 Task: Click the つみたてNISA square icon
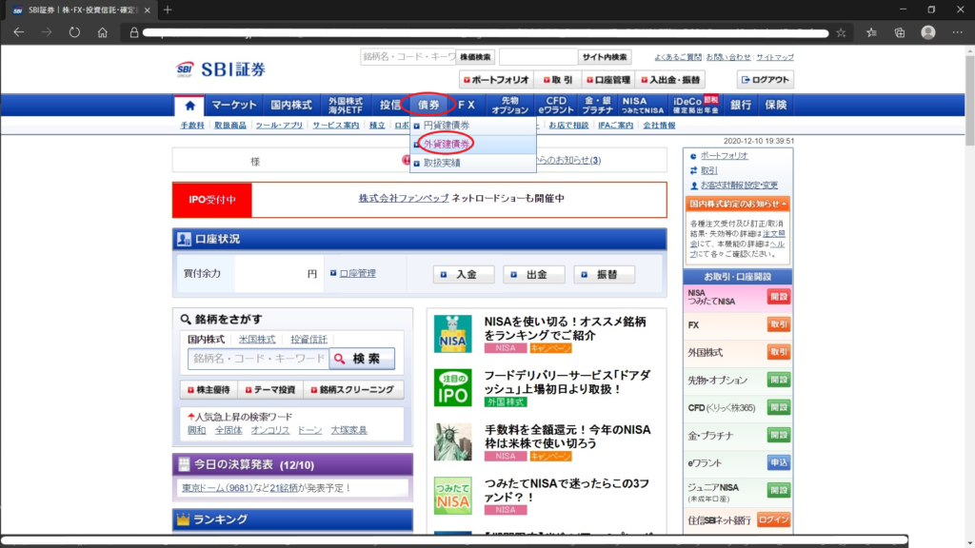pos(452,496)
